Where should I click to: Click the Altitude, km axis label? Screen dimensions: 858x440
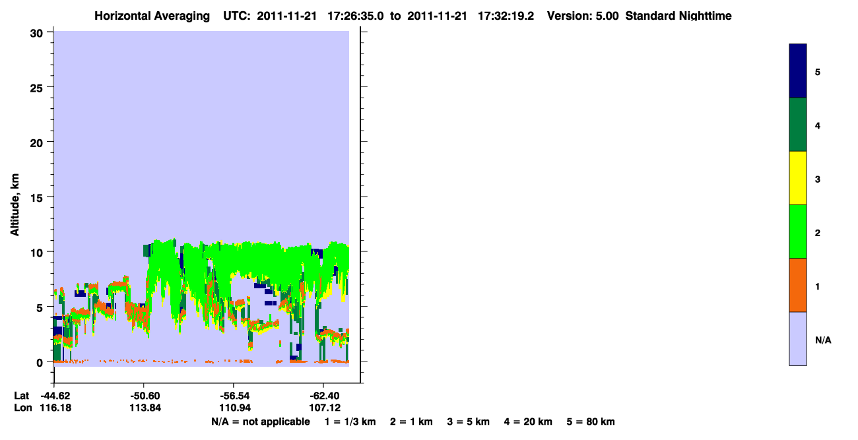15,201
